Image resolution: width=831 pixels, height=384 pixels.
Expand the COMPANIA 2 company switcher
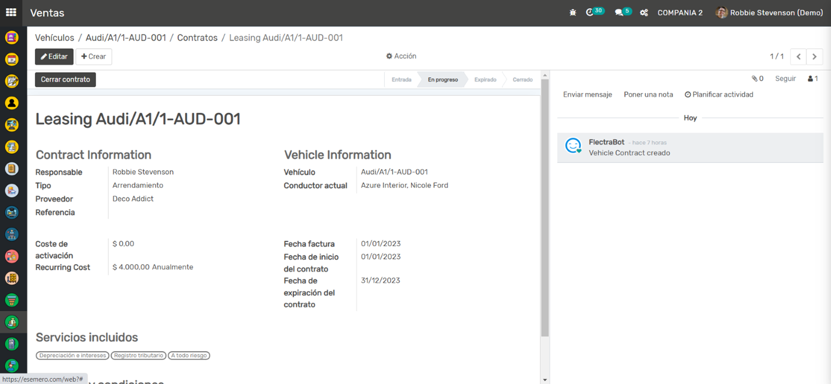680,13
